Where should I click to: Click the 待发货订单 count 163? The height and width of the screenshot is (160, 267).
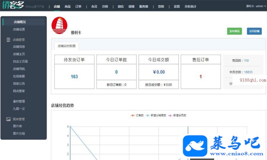point(74,77)
